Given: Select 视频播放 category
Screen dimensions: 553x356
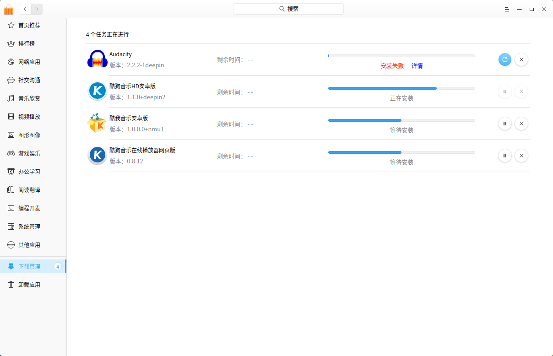Looking at the screenshot, I should pos(33,117).
